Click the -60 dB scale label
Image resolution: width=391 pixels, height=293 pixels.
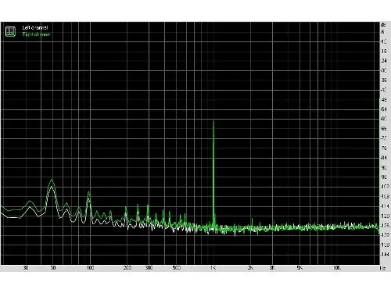384,119
